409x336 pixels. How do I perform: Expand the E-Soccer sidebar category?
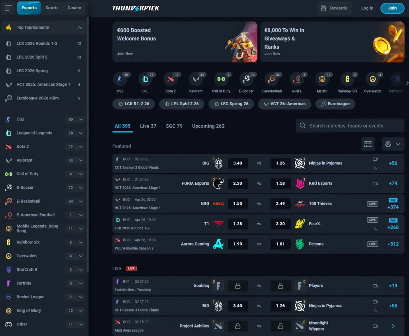(81, 188)
